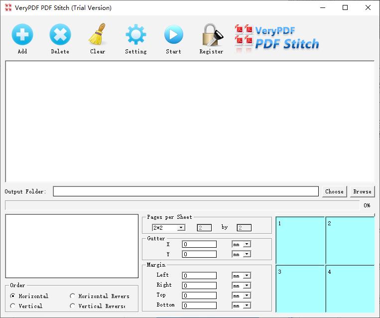The image size is (380, 318).
Task: Click preview cell number 2
Action: [350, 241]
